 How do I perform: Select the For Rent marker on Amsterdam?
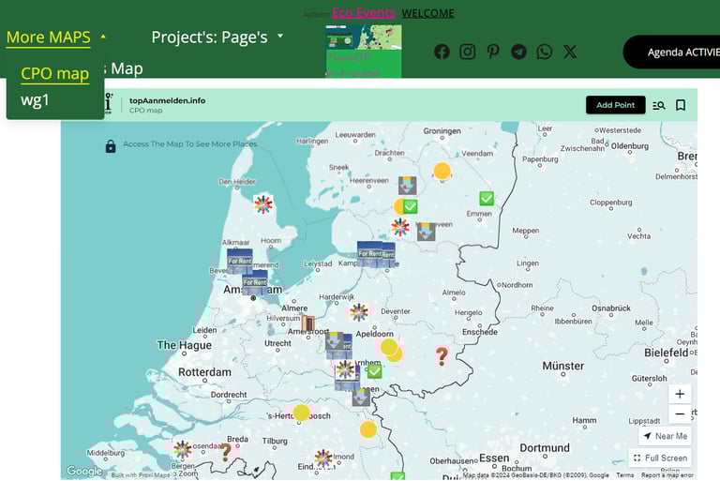(255, 282)
